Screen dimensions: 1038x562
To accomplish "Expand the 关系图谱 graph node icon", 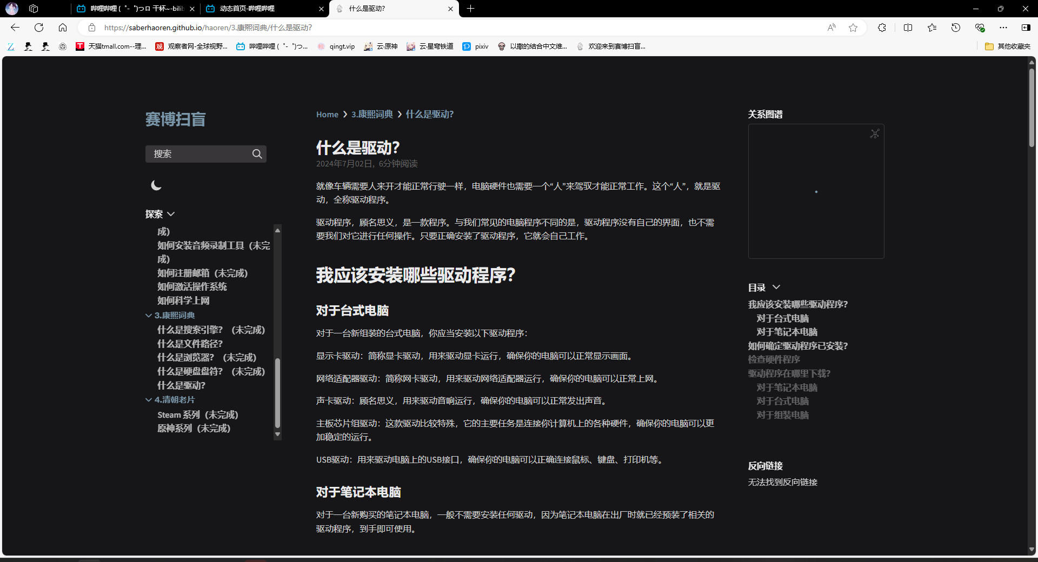I will (x=875, y=133).
